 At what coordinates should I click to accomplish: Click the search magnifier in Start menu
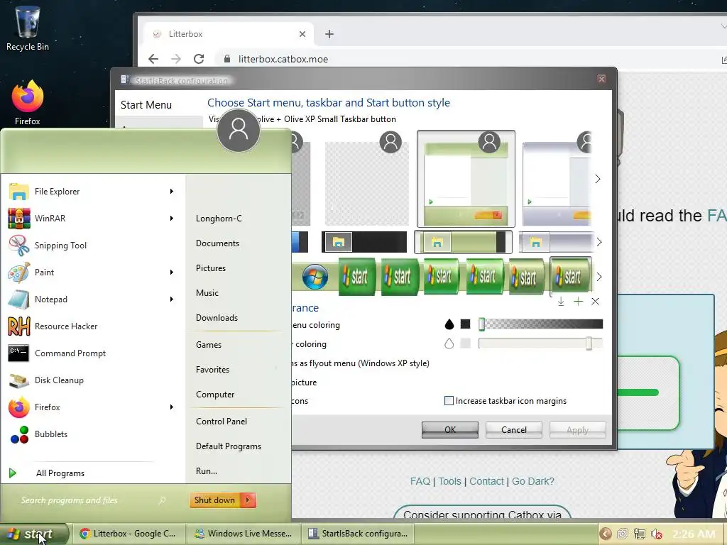click(163, 500)
